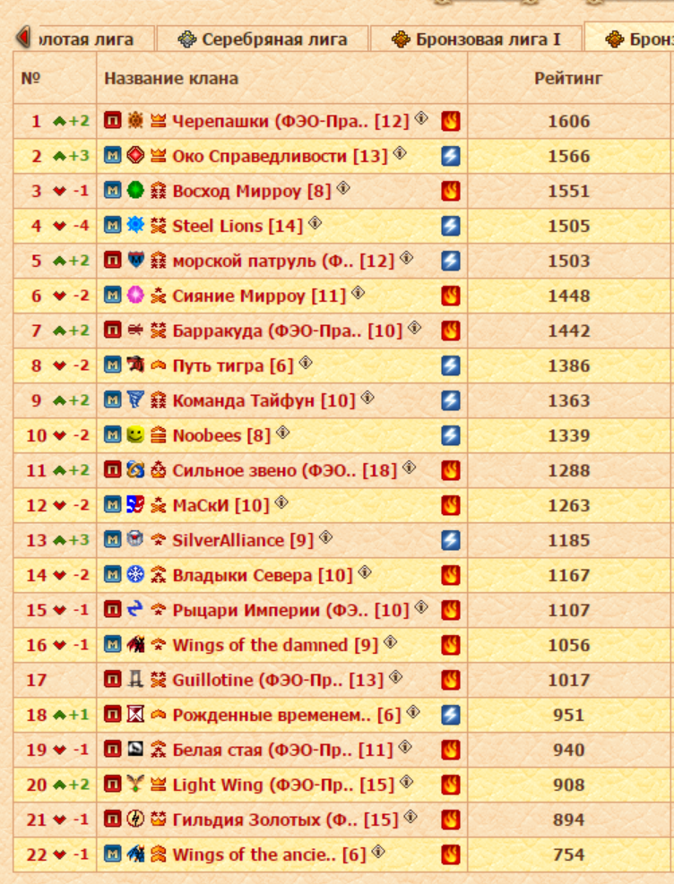Click the Название клана column header
Image resolution: width=674 pixels, height=884 pixels.
[171, 78]
